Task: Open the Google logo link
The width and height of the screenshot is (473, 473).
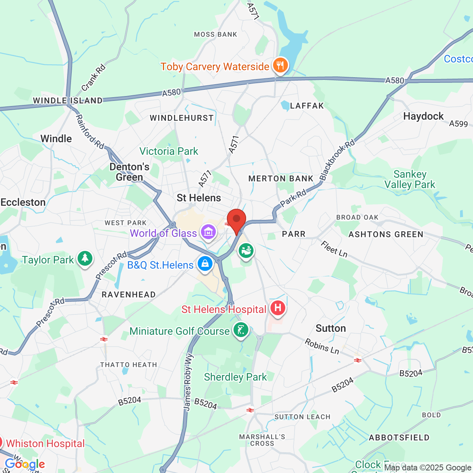Action: tap(25, 464)
